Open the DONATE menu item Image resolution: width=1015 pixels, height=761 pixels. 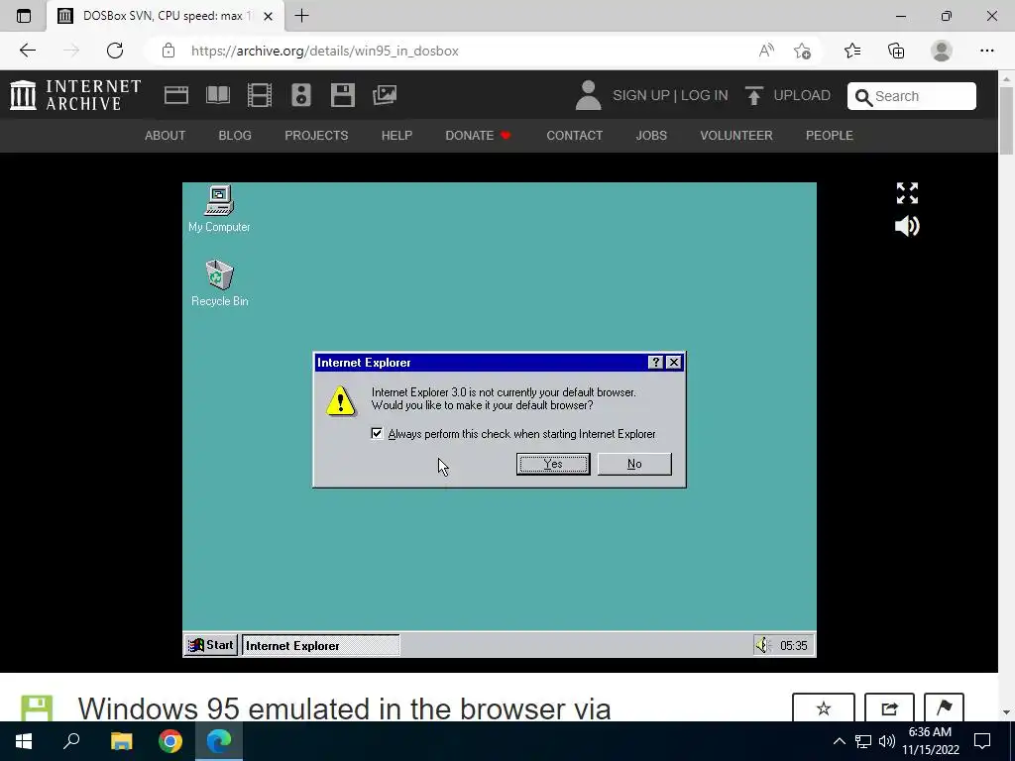click(x=478, y=135)
